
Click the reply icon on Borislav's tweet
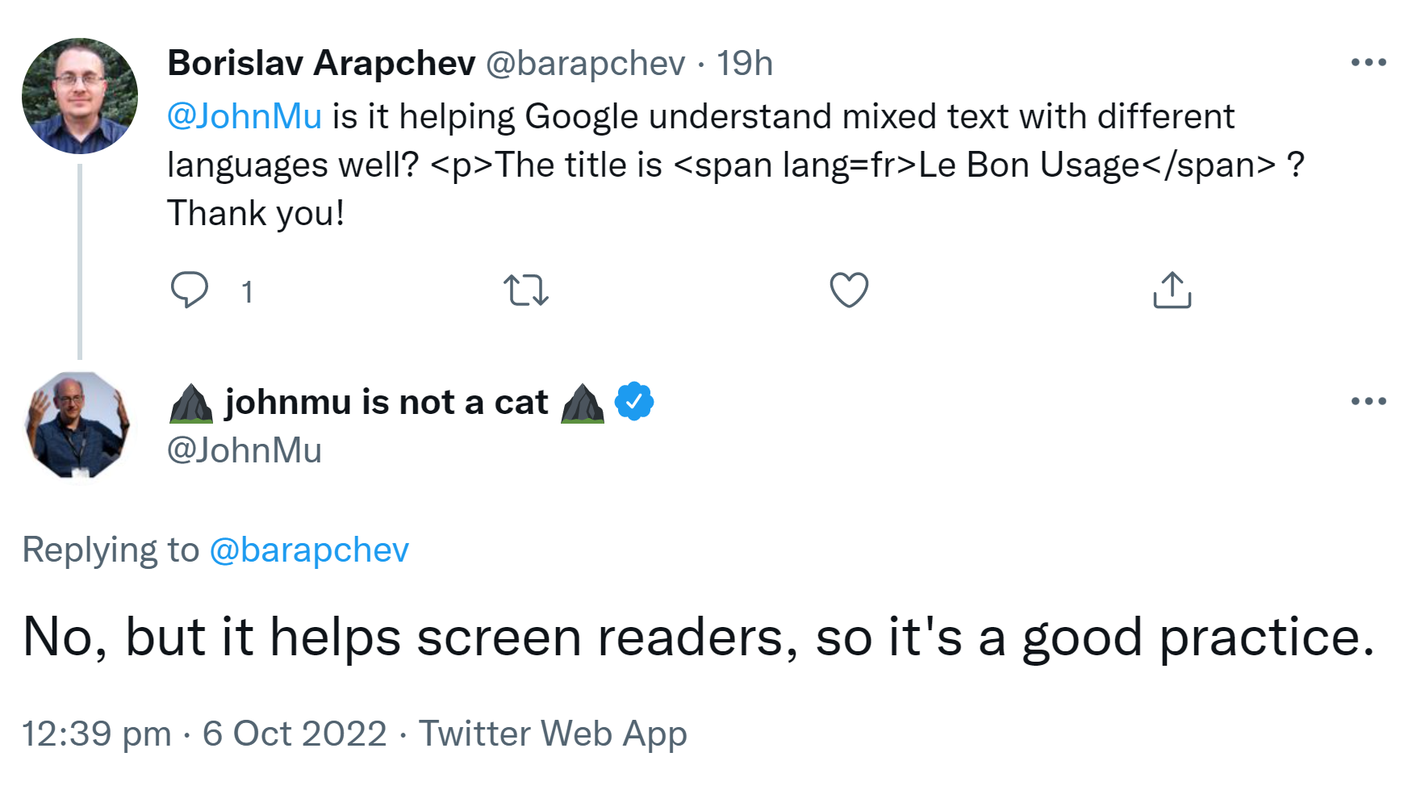(x=190, y=290)
